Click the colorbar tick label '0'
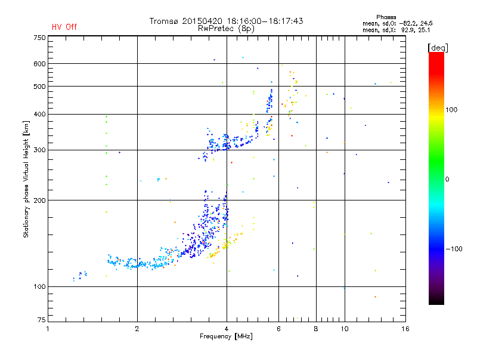The image size is (477, 358). (x=447, y=179)
